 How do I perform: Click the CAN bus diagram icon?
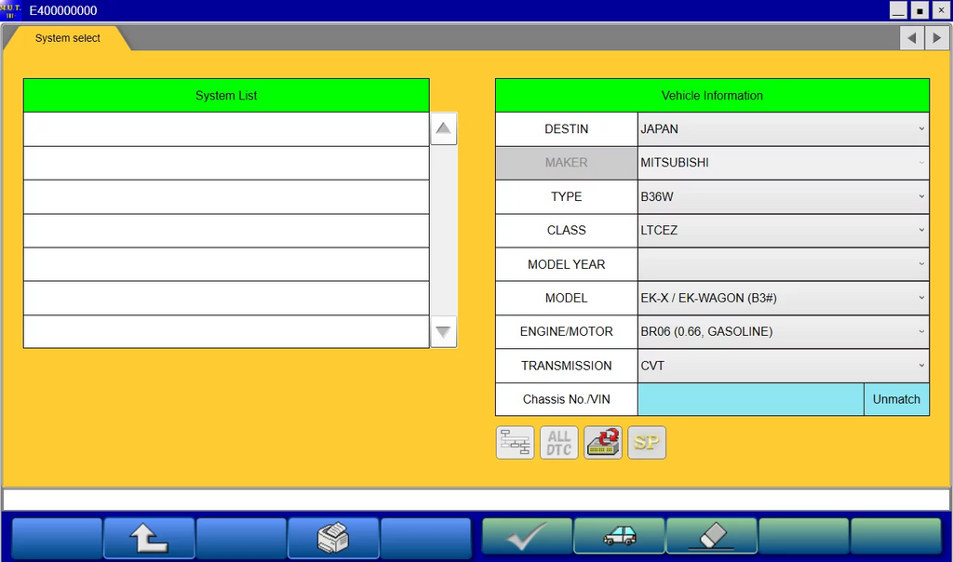516,443
